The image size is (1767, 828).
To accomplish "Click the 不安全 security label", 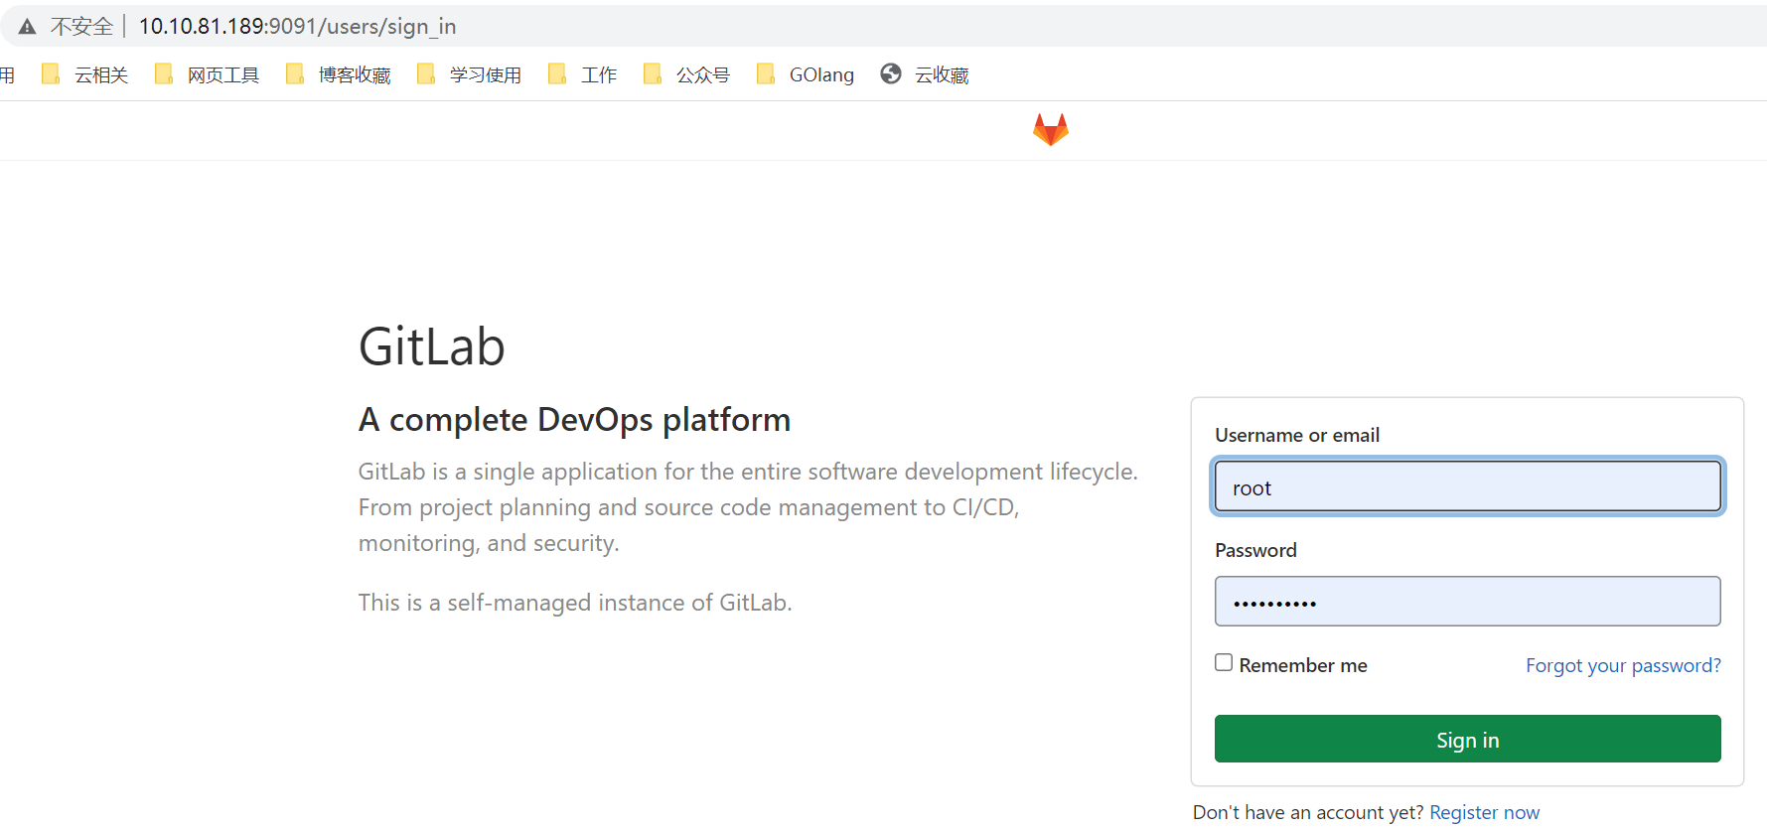I will (81, 27).
